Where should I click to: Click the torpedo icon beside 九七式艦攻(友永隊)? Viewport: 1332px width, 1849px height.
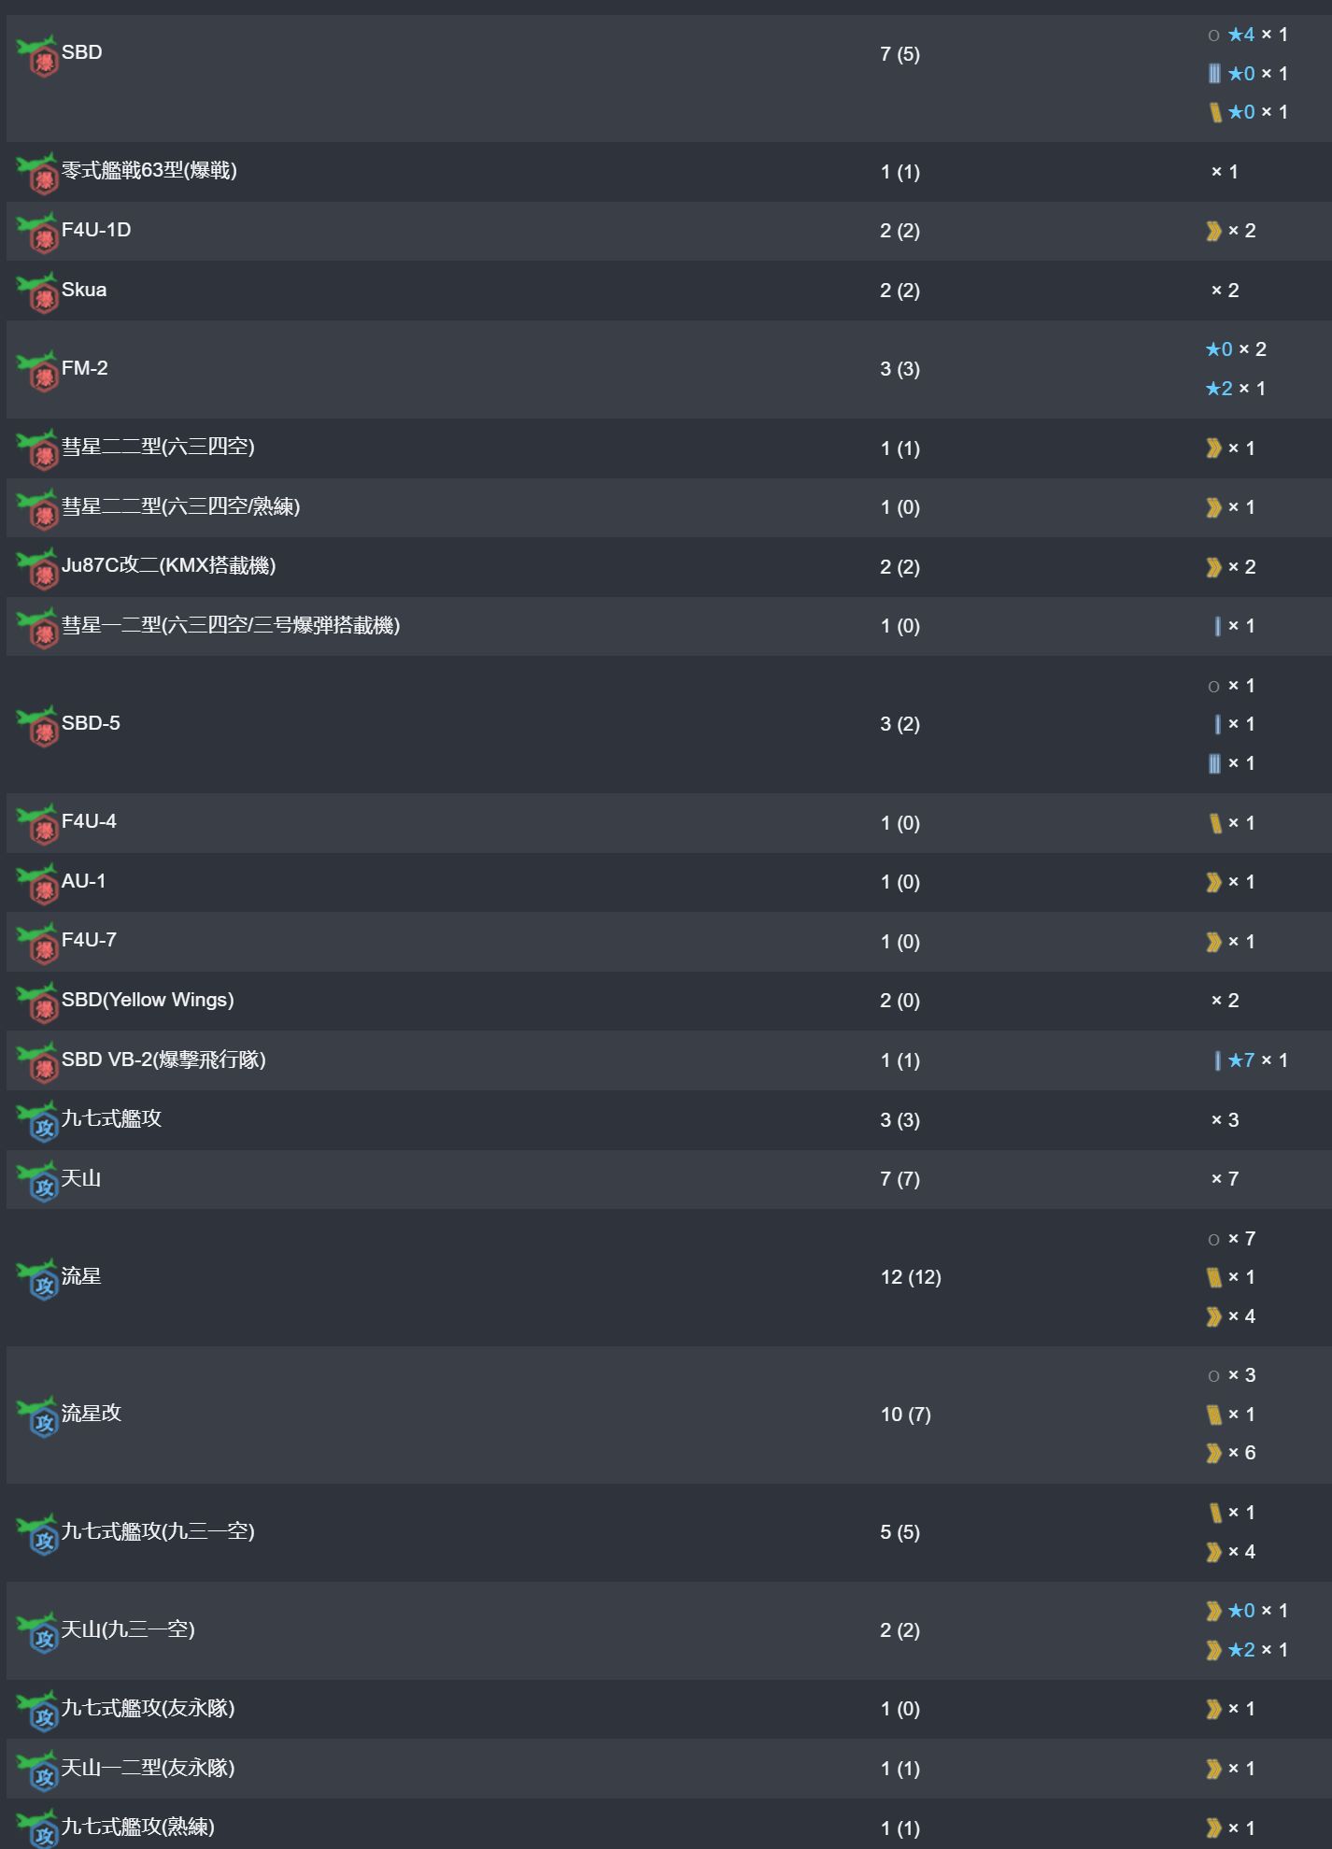(37, 1711)
